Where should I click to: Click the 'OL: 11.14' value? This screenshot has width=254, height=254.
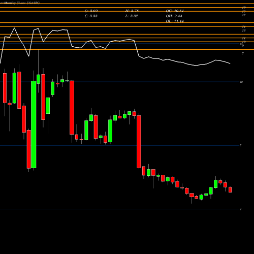click(x=175, y=21)
